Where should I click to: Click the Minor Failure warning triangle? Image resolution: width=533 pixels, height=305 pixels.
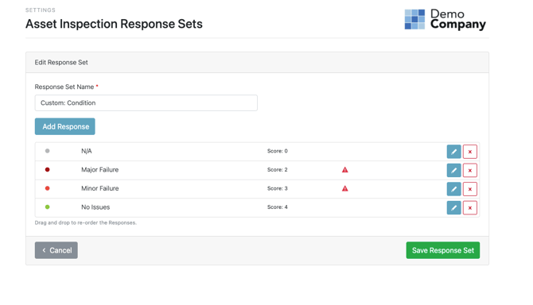(x=344, y=188)
